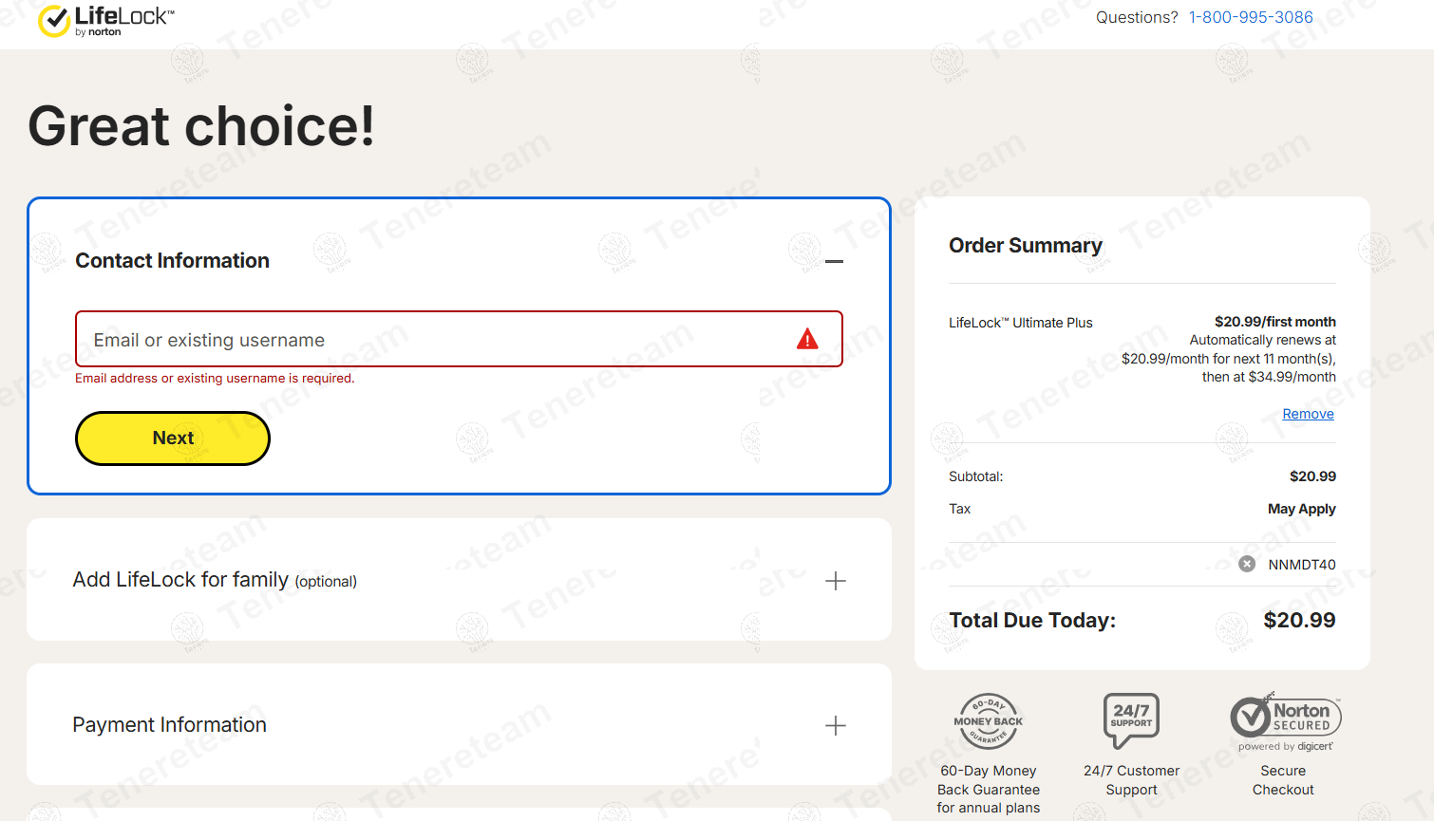Click the LifeLock by Norton logo

point(105,21)
